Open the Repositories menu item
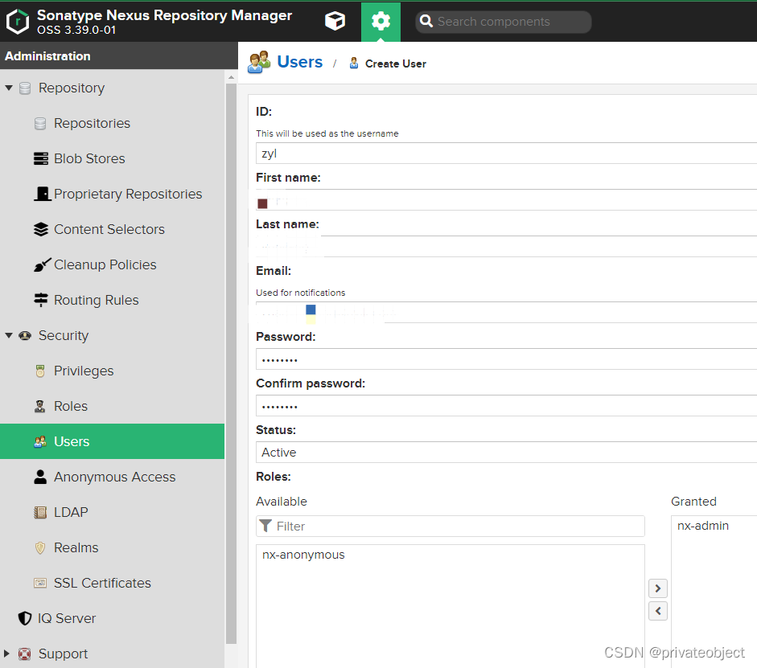 click(x=92, y=124)
